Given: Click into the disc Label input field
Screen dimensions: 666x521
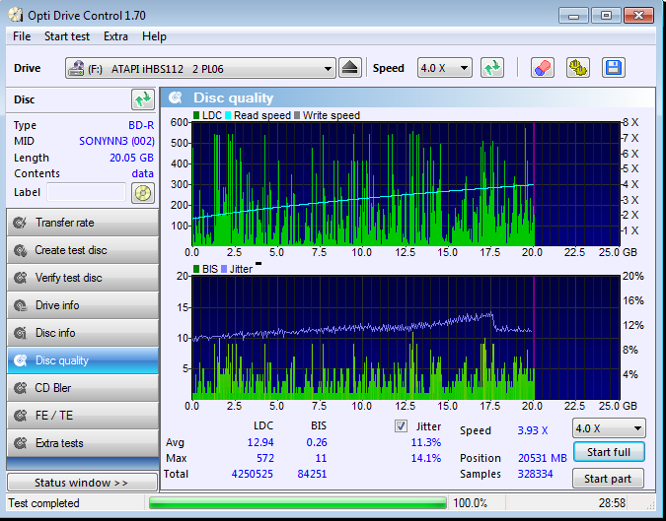Looking at the screenshot, I should [86, 192].
